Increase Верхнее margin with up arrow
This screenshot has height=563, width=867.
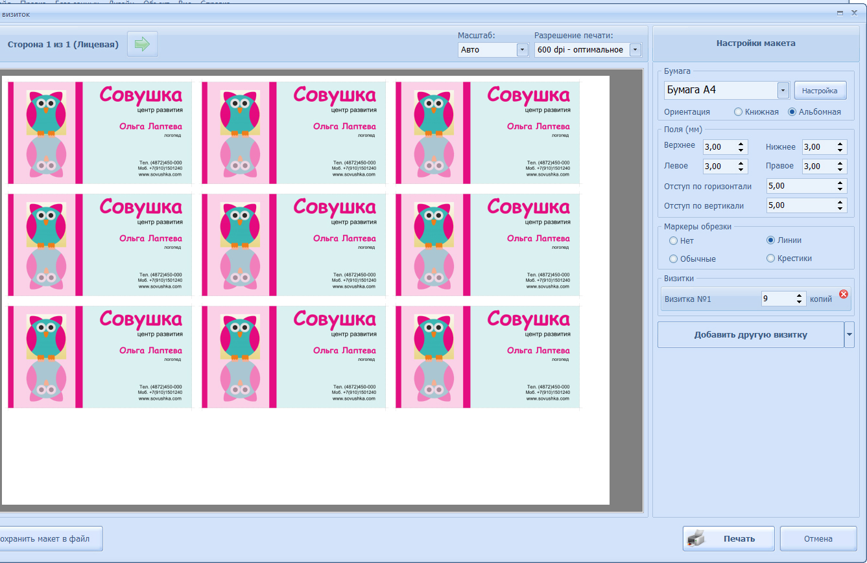tap(742, 144)
